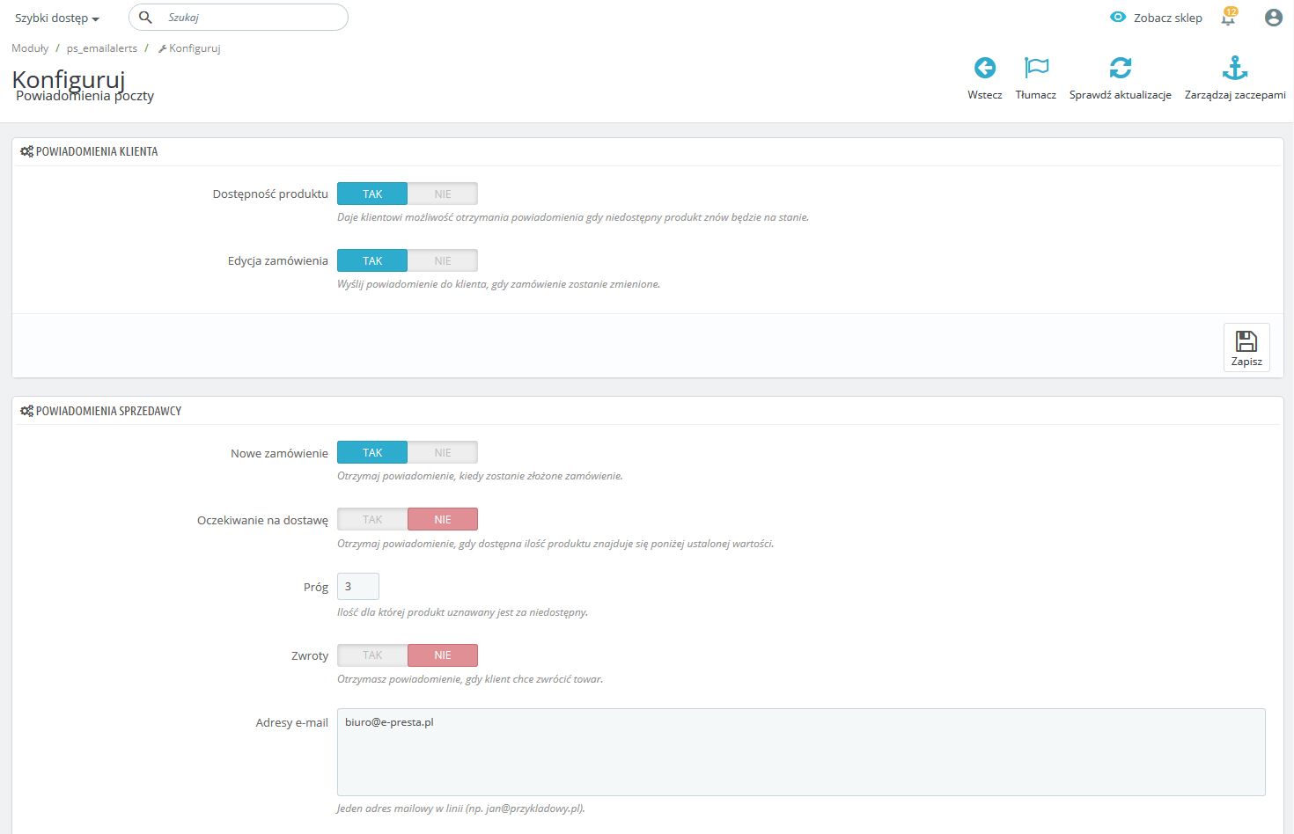The height and width of the screenshot is (834, 1294).
Task: Enable Oczekiwanie na dostawę with TAK
Action: point(372,520)
